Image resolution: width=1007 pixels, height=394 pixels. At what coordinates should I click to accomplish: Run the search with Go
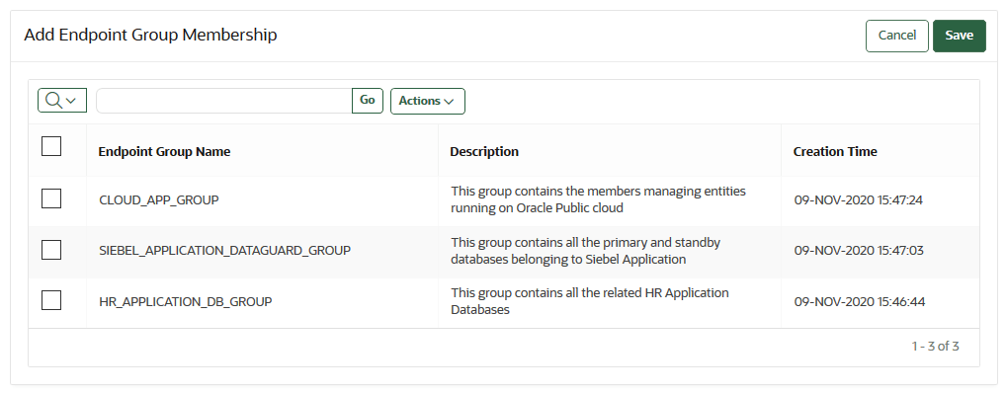(x=368, y=101)
